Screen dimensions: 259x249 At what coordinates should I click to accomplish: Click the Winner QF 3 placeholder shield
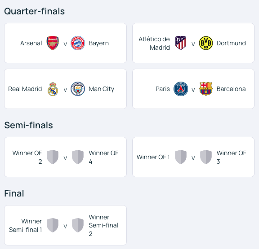point(206,157)
